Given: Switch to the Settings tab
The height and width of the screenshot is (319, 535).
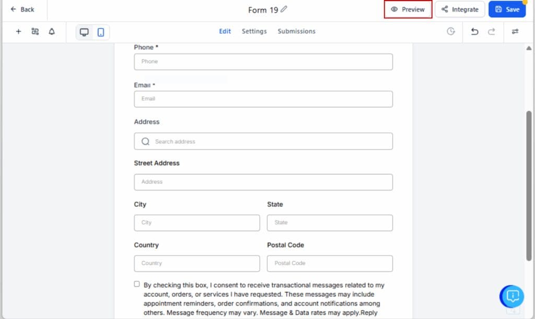Looking at the screenshot, I should [x=254, y=31].
